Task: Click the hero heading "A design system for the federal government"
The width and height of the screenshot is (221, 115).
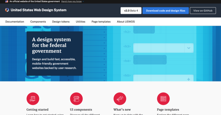Action: point(51,45)
